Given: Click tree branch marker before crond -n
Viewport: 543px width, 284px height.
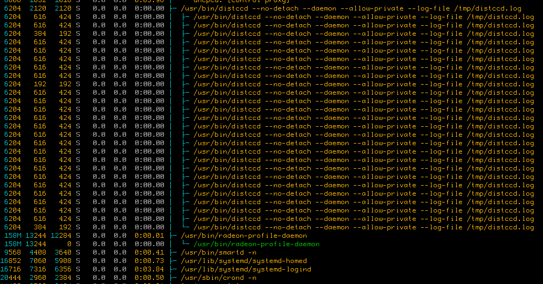Looking at the screenshot, I should (173, 278).
